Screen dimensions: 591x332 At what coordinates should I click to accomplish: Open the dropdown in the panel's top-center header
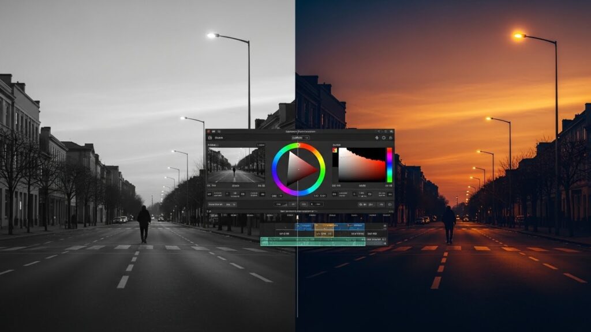tap(300, 138)
